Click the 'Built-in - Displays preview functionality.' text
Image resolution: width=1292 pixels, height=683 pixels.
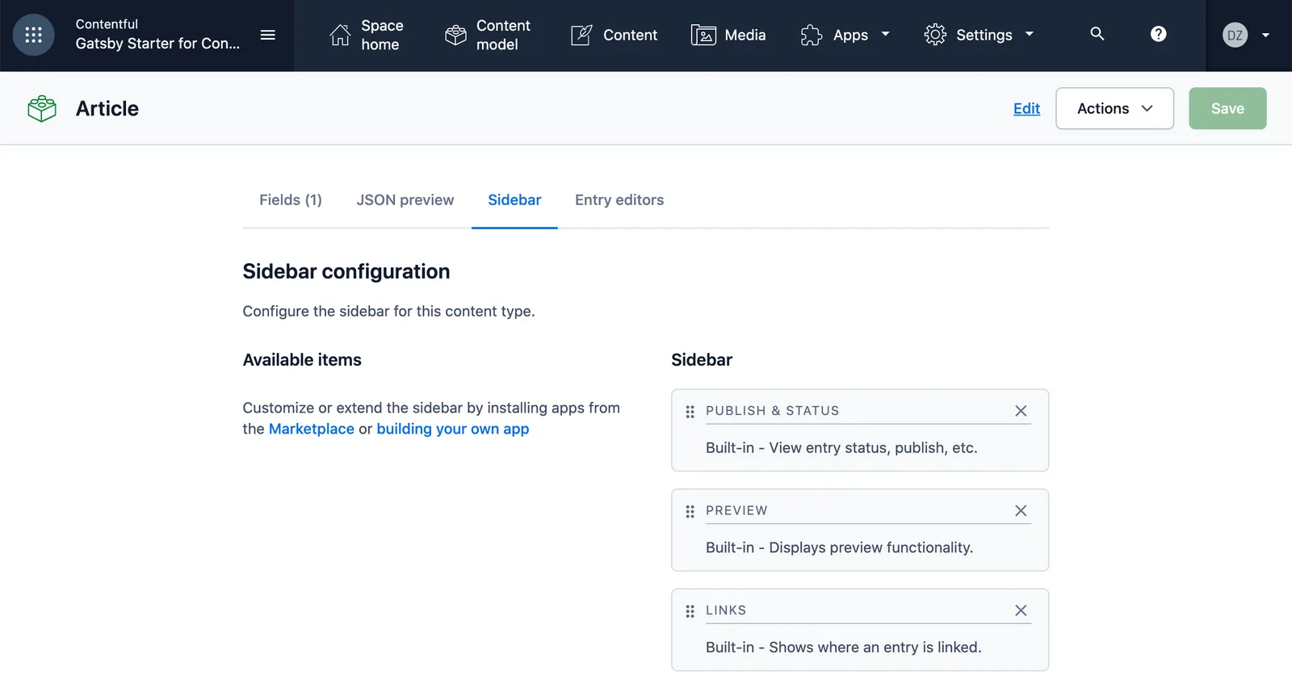[839, 547]
